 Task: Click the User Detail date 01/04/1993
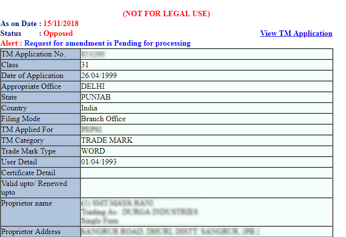point(99,162)
